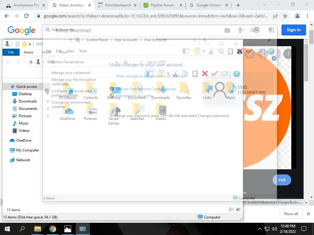Viewport: 314px width, 235px height.
Task: Click the paste clipboard icon in Explorer toolbar
Action: (195, 73)
